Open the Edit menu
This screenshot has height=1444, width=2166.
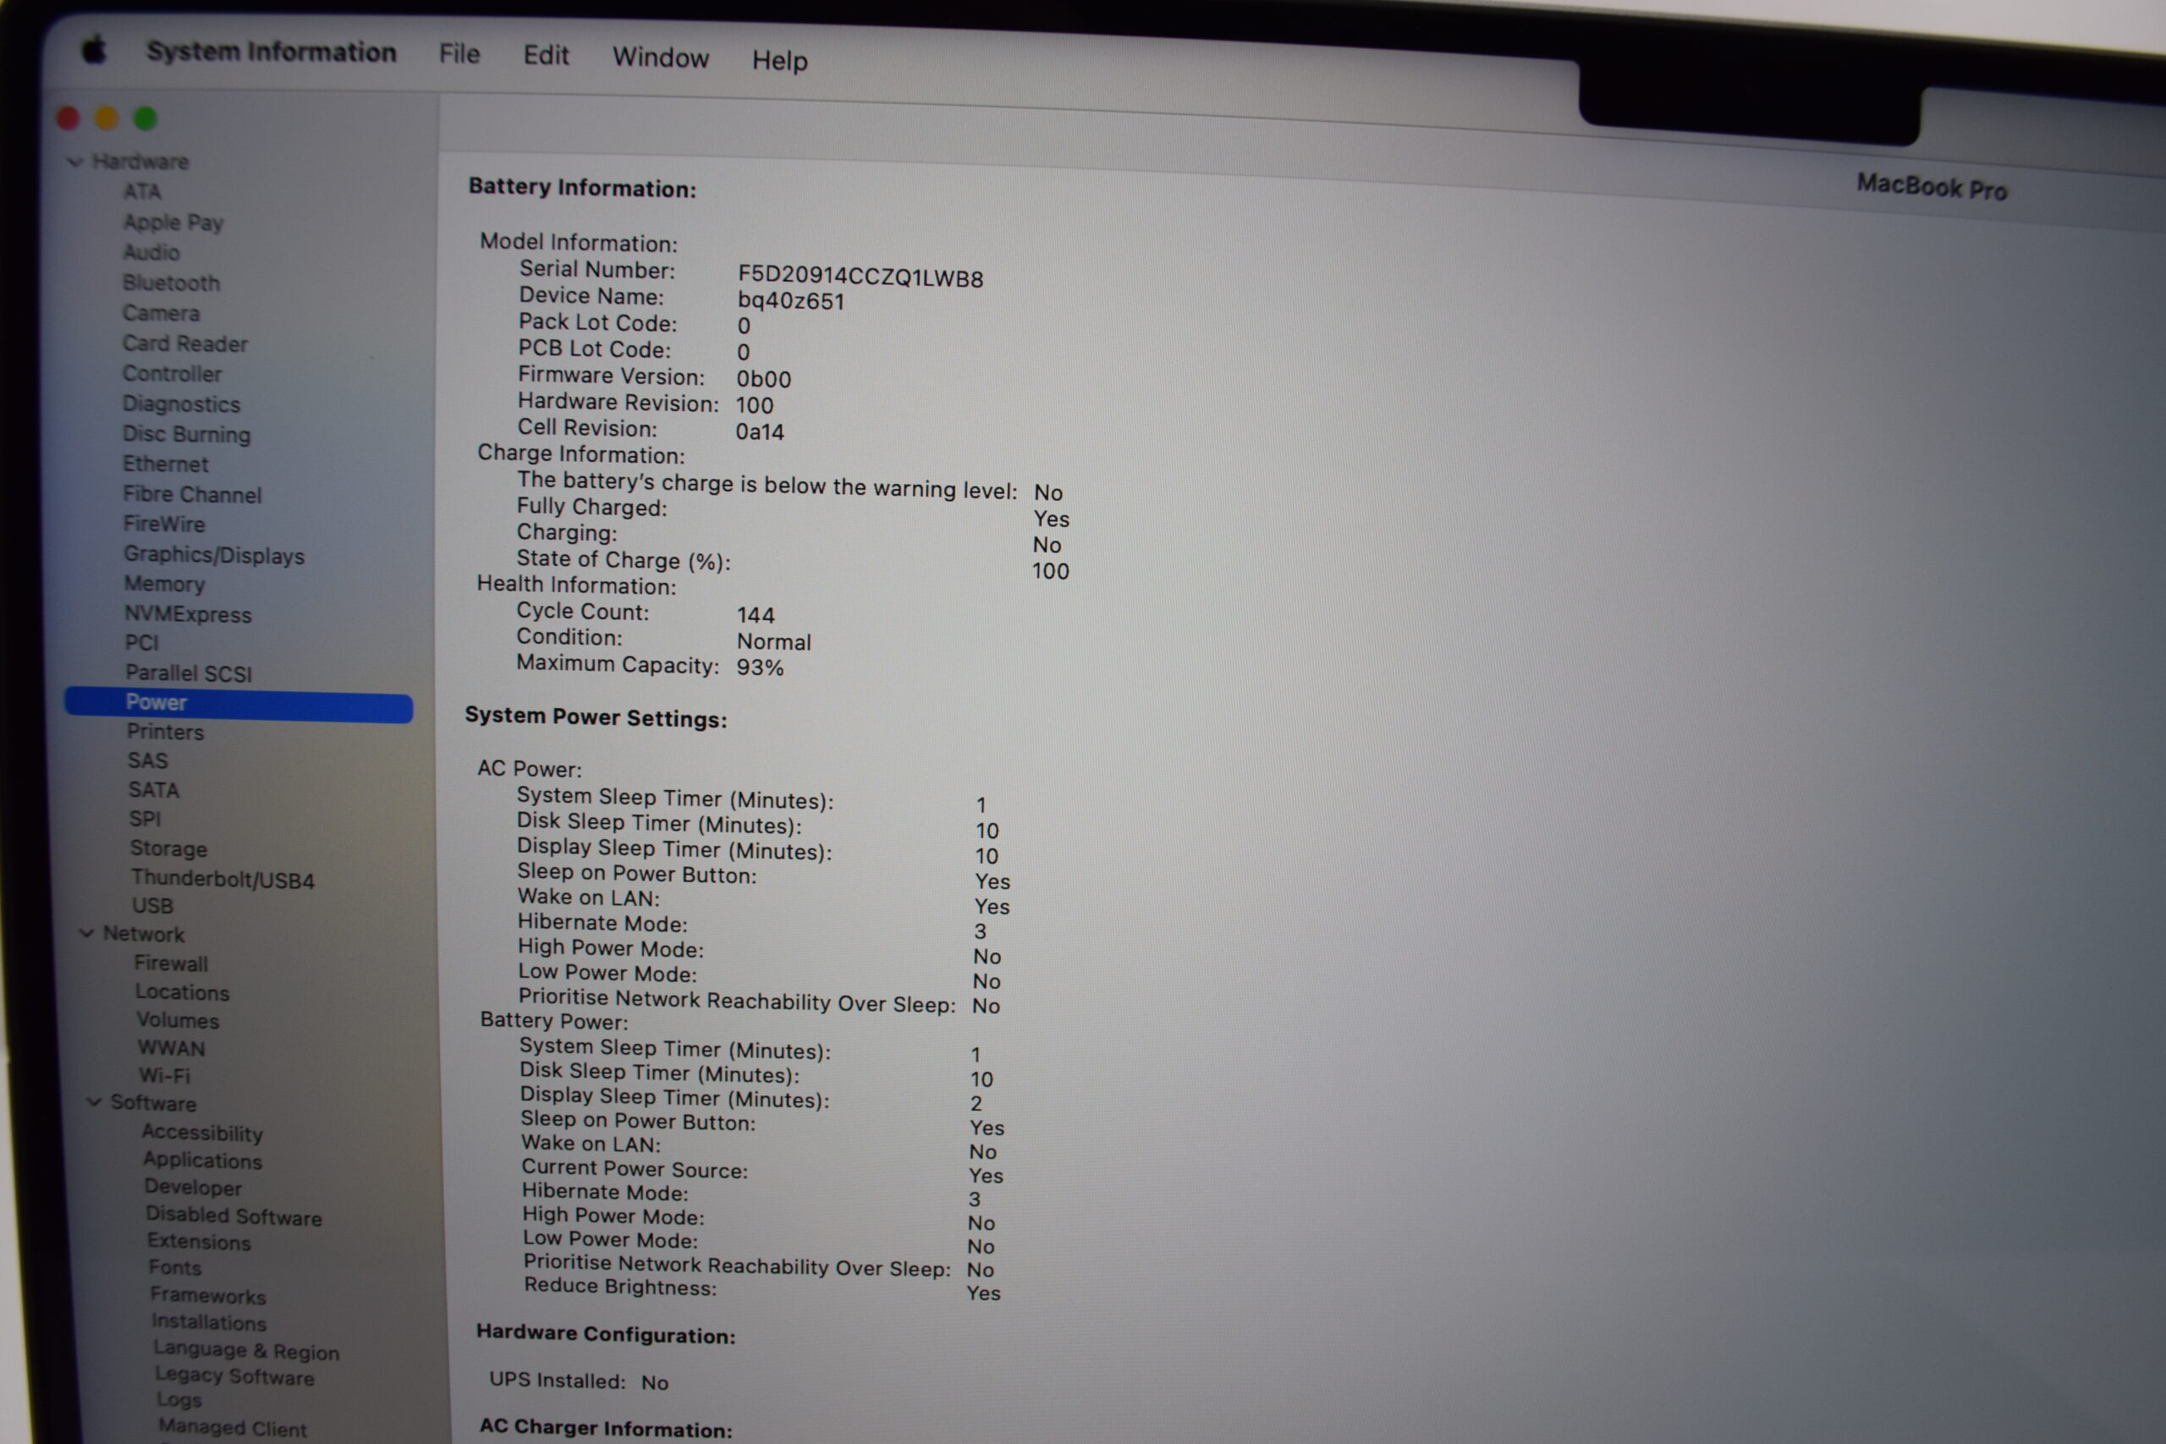[546, 55]
